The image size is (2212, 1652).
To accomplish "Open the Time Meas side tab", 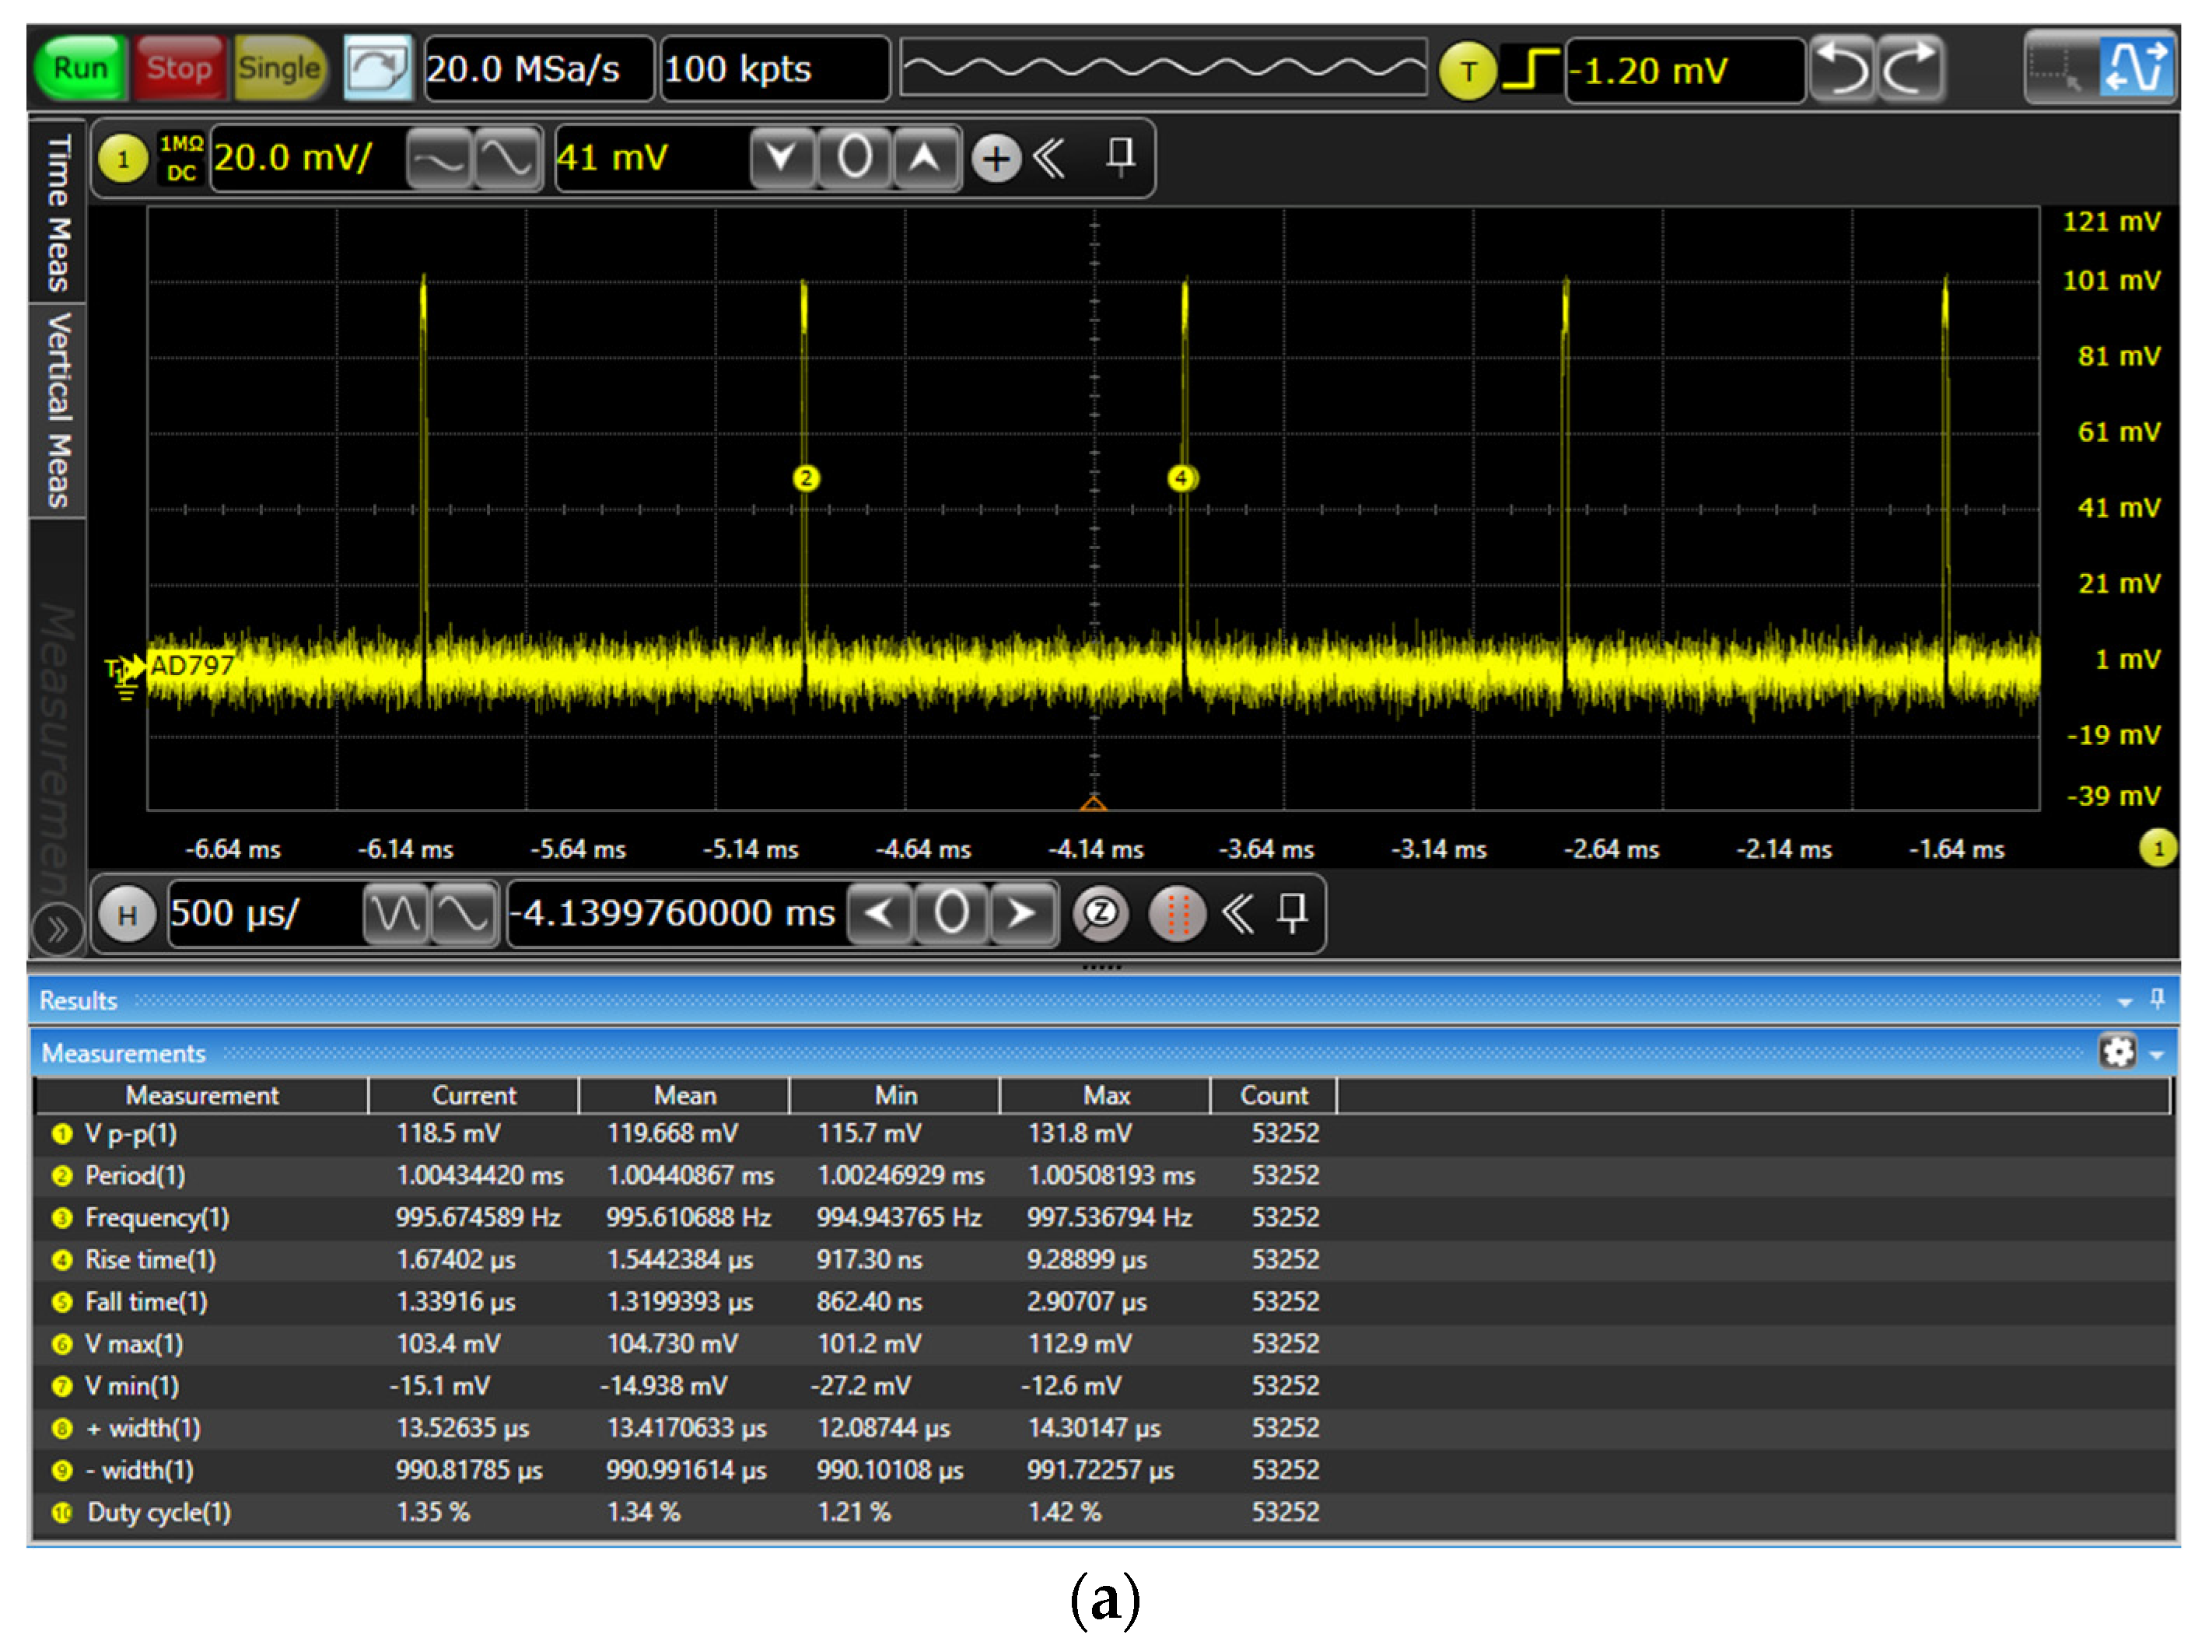I will [x=58, y=210].
